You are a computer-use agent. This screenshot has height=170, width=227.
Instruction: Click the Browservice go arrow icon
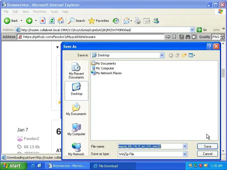168,37
